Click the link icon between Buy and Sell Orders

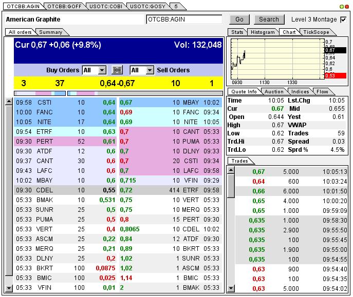coord(117,70)
